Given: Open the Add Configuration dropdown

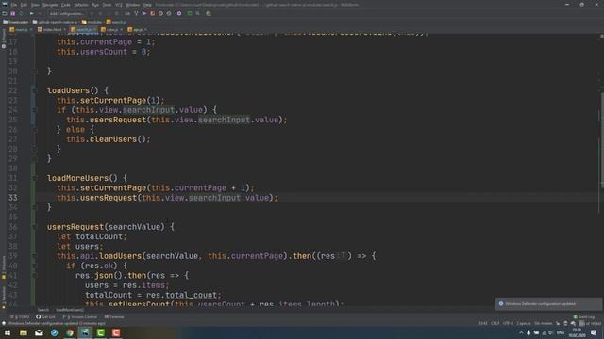Looking at the screenshot, I should 66,13.
